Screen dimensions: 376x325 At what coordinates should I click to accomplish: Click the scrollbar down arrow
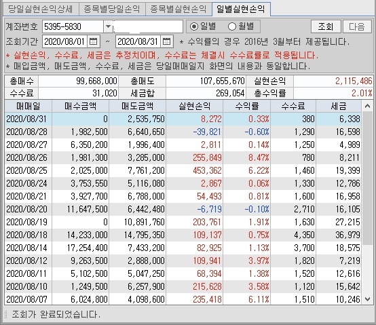click(x=367, y=299)
